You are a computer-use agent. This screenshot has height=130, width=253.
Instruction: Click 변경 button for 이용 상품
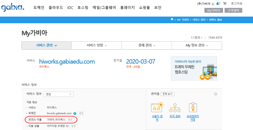(73, 126)
